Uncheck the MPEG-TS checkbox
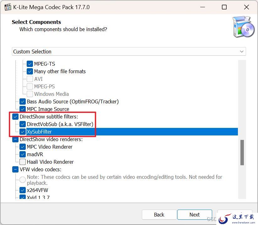The image size is (258, 225). point(30,64)
